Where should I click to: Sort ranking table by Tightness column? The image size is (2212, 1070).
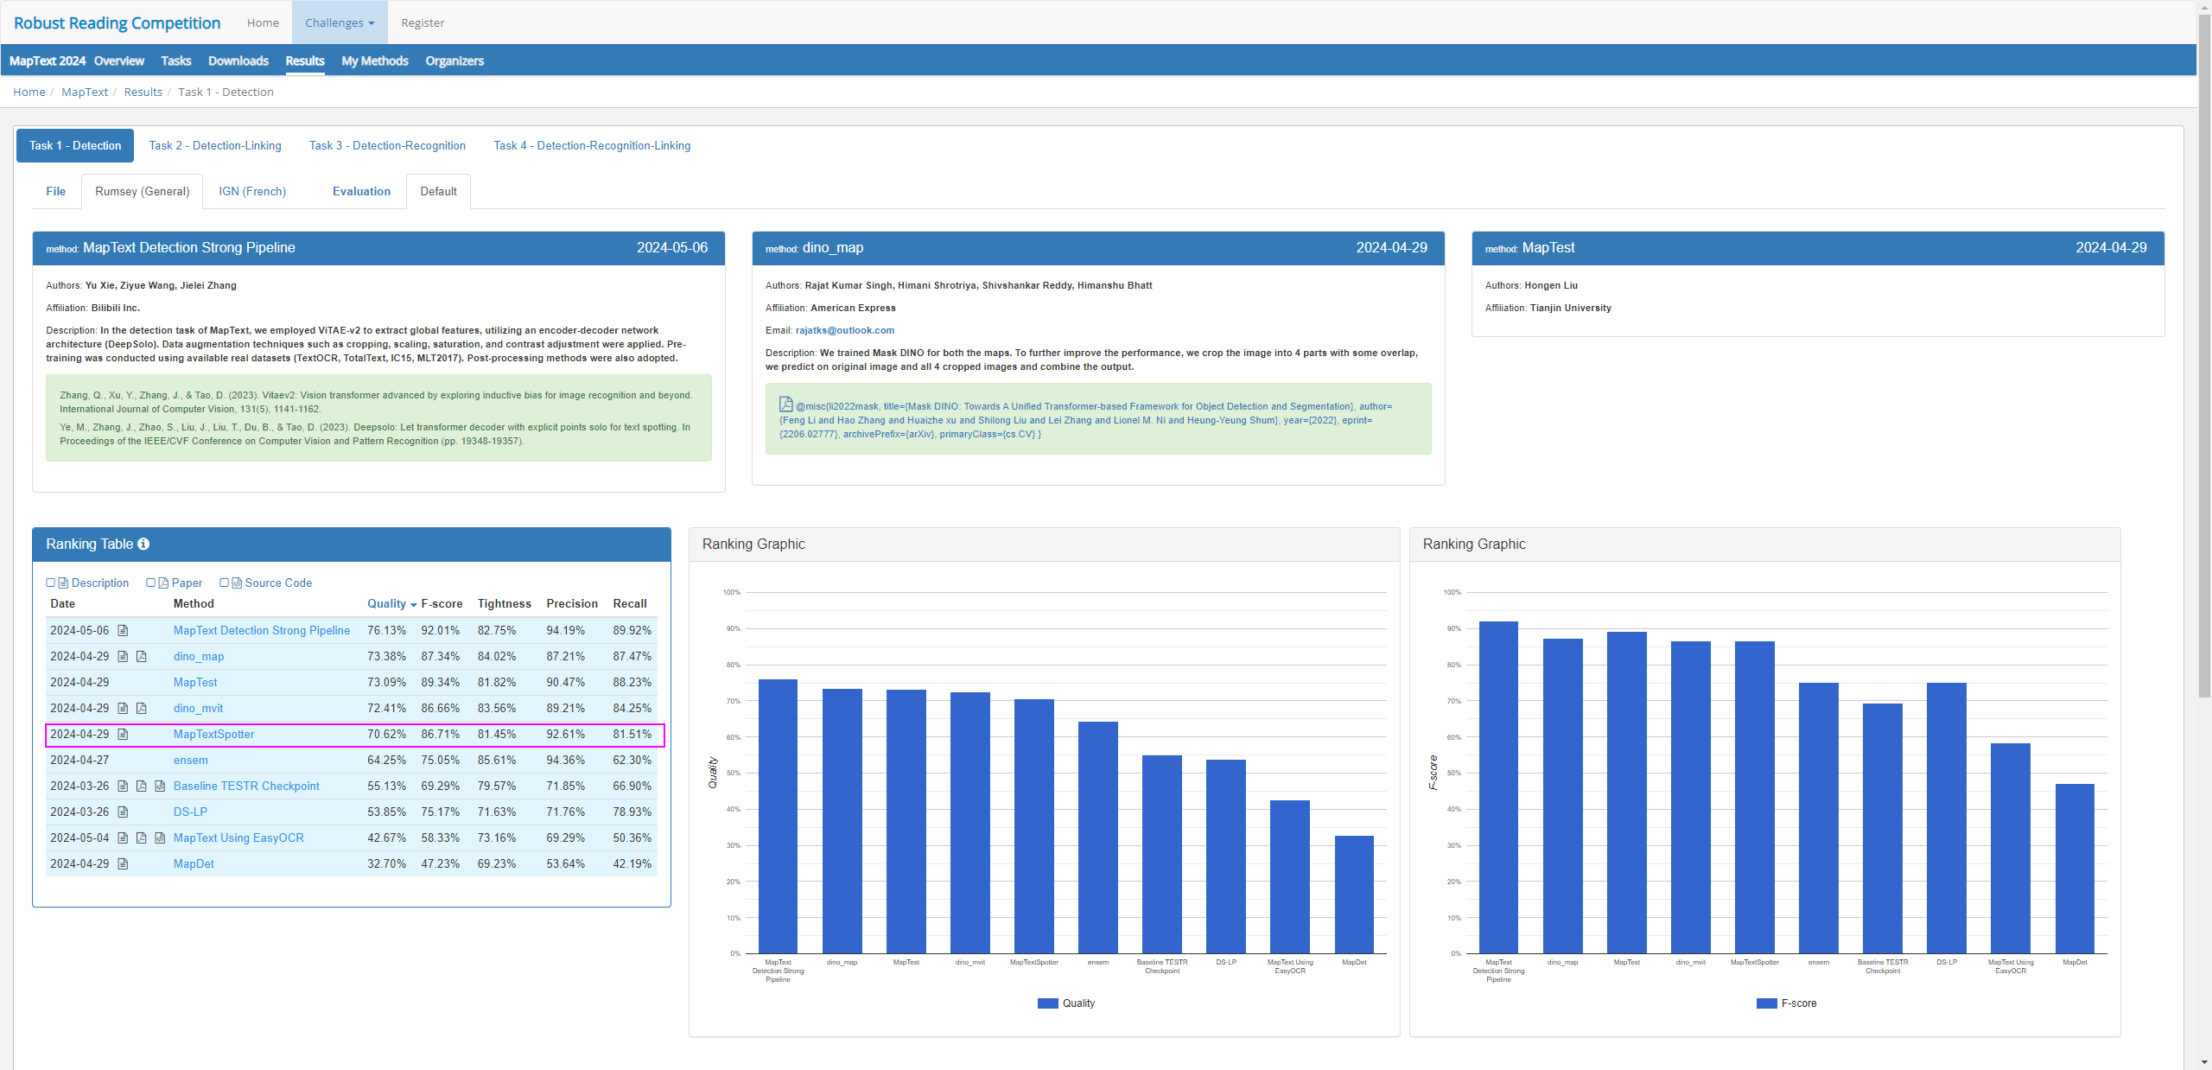click(505, 604)
